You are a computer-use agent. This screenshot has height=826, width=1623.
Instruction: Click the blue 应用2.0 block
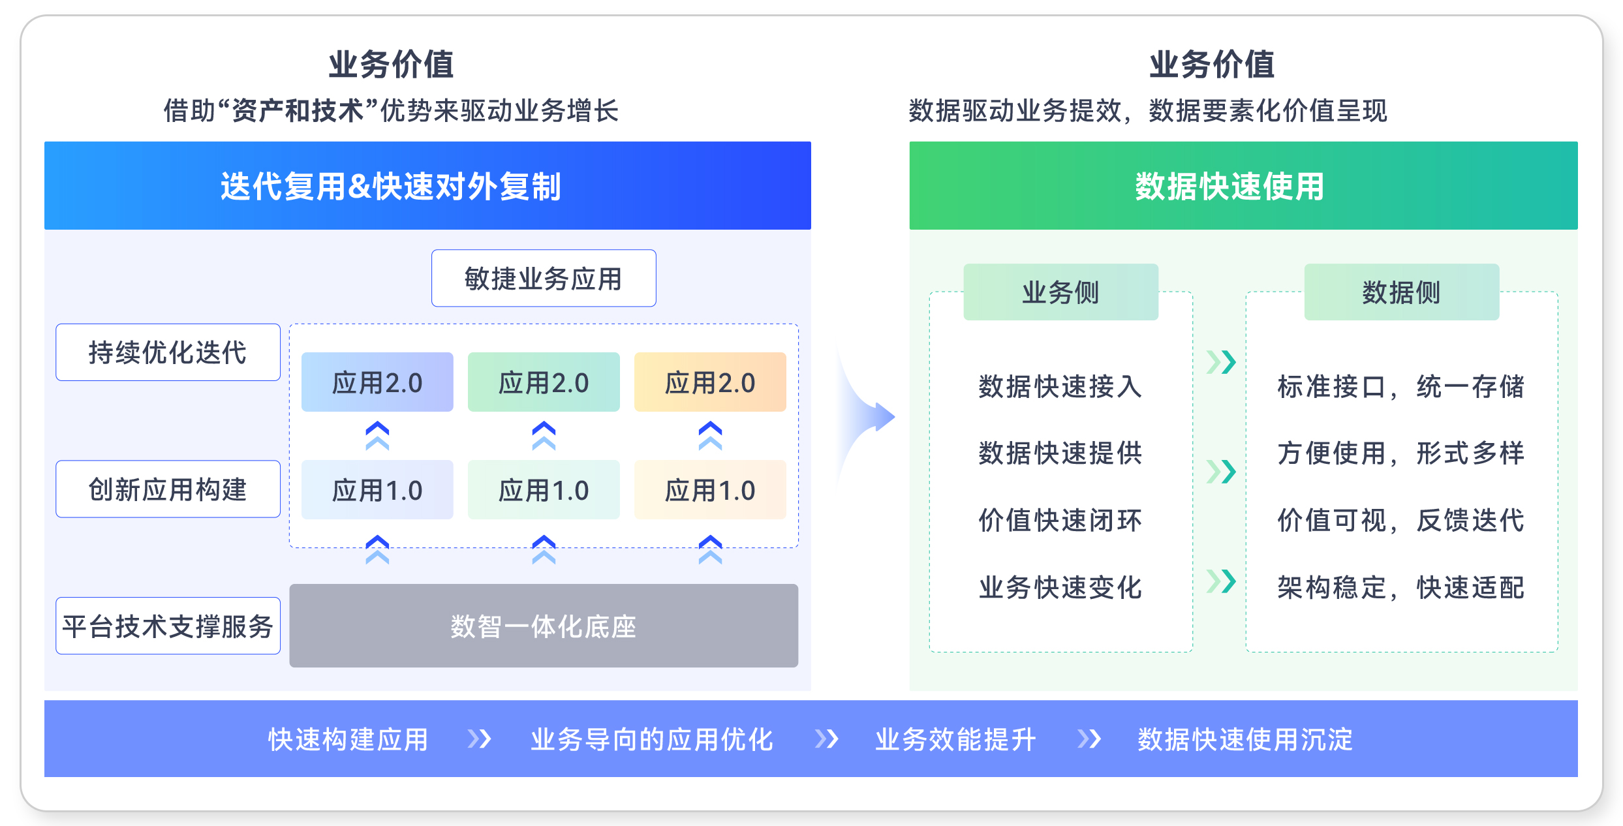coord(377,382)
